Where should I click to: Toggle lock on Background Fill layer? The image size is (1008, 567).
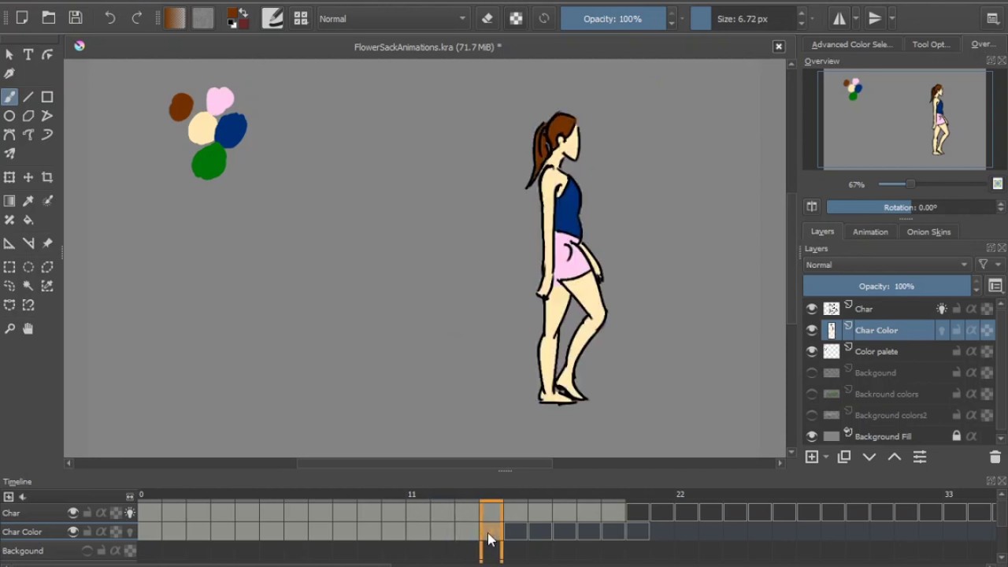956,436
